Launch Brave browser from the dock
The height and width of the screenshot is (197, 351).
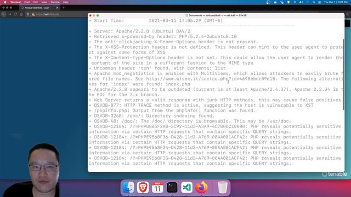pyautogui.click(x=143, y=187)
